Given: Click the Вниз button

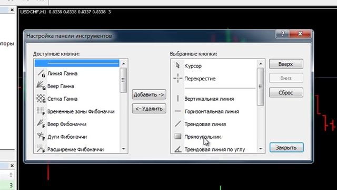Looking at the screenshot, I should pyautogui.click(x=286, y=78).
